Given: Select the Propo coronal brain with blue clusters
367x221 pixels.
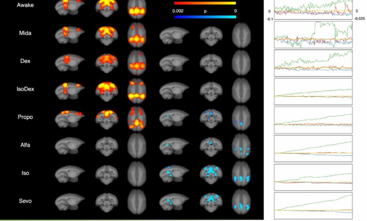Looking at the screenshot, I should point(211,119).
